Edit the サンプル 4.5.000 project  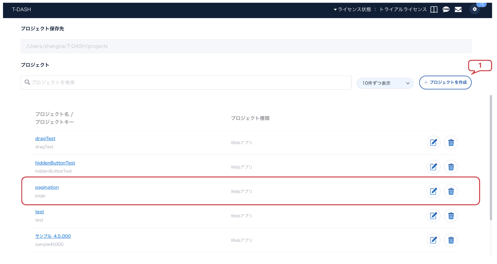point(433,240)
